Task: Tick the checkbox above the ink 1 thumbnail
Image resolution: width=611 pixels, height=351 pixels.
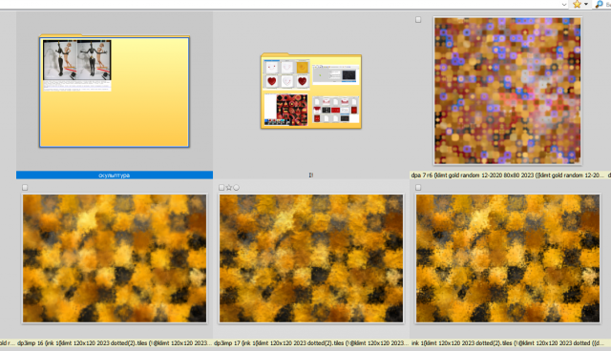Action: [418, 188]
